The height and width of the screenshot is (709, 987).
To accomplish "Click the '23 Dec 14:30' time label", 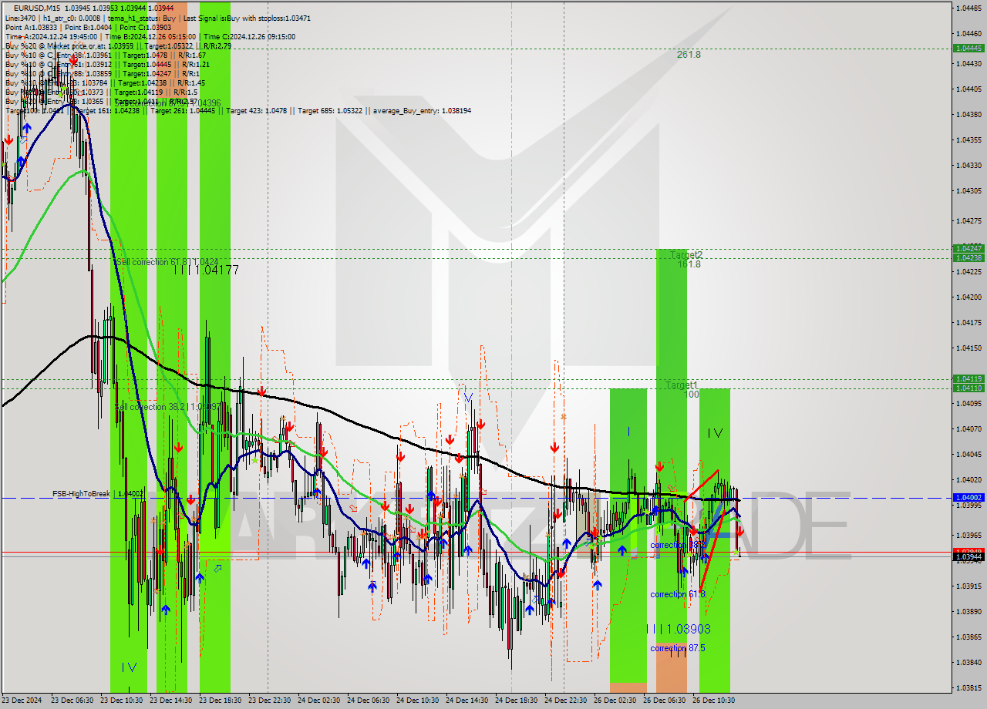I will coord(170,701).
